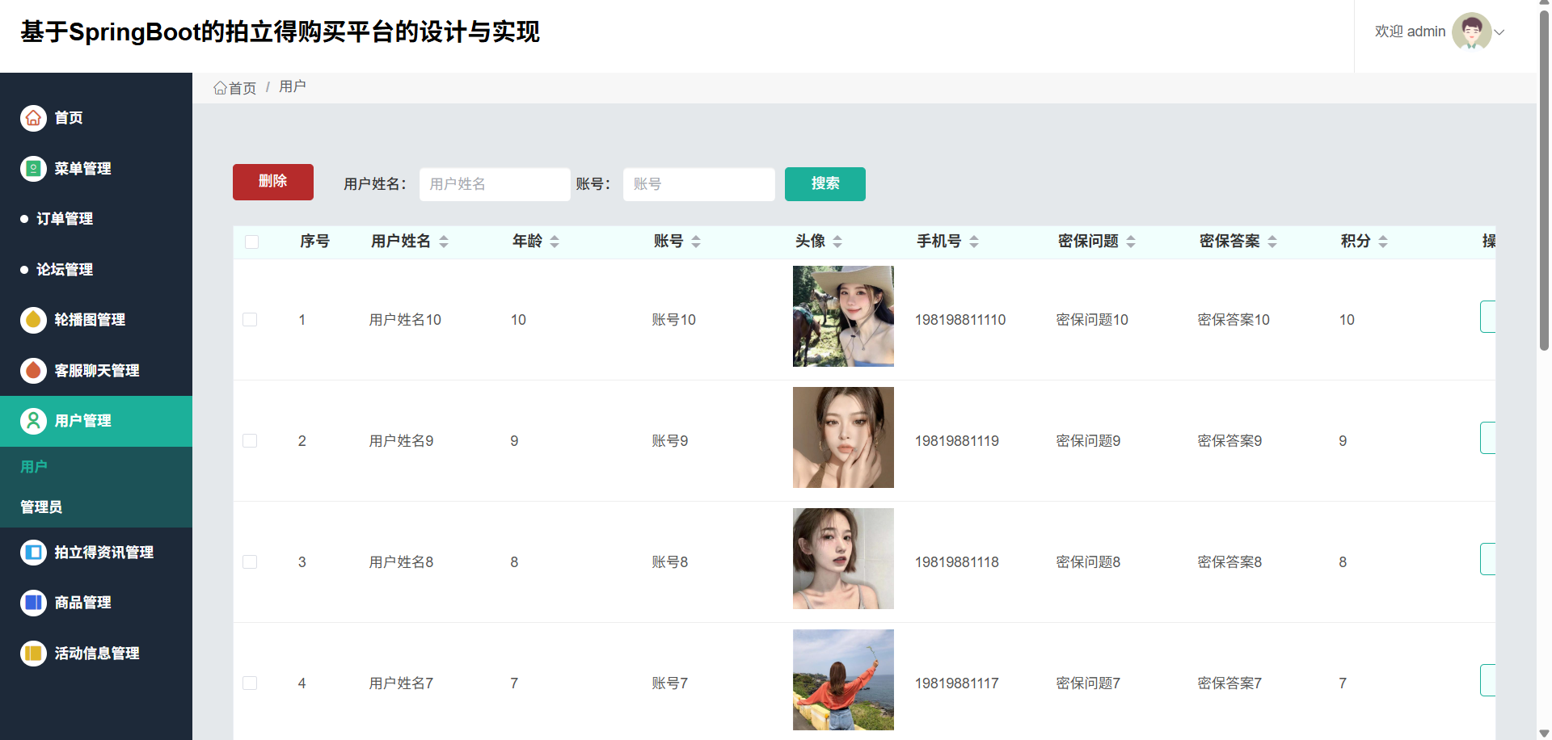Image resolution: width=1552 pixels, height=740 pixels.
Task: Toggle the select-all checkbox in table header
Action: coord(251,242)
